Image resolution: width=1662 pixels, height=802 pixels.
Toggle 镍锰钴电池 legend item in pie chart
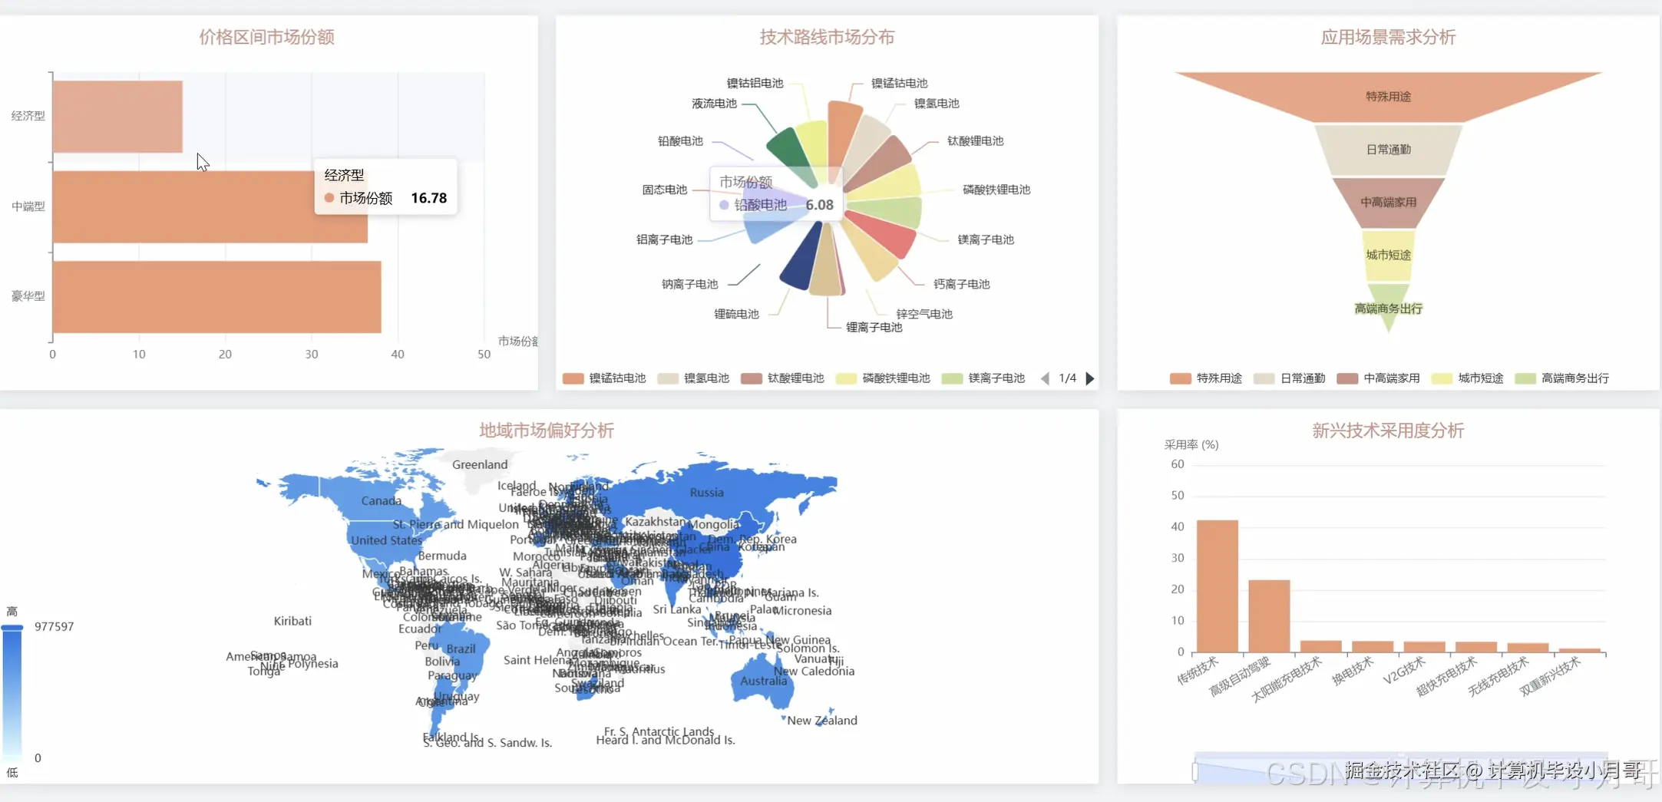pyautogui.click(x=604, y=378)
